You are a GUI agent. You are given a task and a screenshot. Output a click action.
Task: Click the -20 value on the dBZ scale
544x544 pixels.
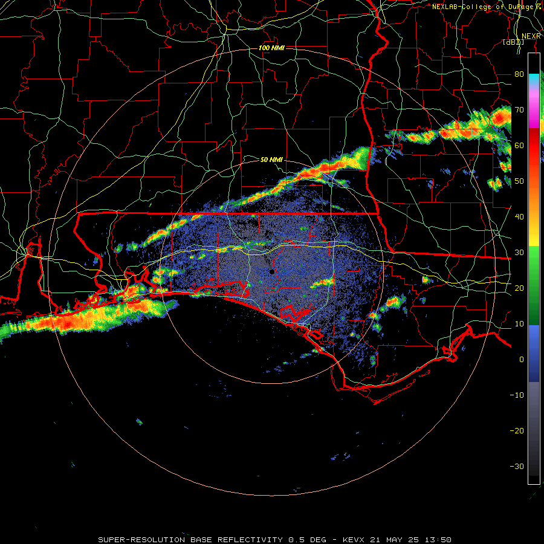pos(517,430)
